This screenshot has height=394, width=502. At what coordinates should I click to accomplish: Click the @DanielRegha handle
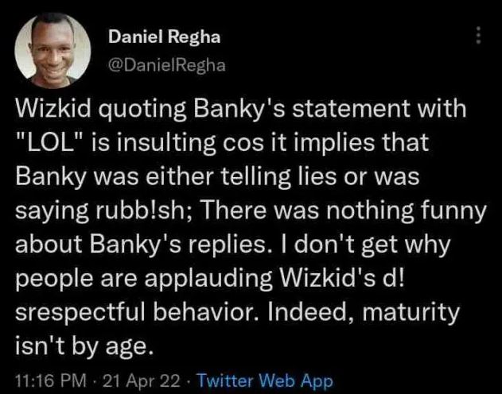(x=165, y=66)
